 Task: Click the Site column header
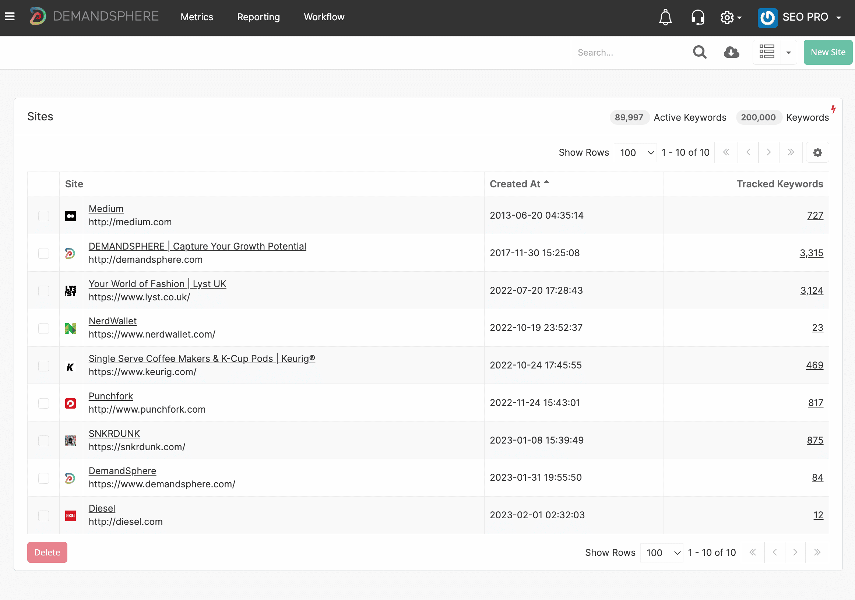coord(74,184)
